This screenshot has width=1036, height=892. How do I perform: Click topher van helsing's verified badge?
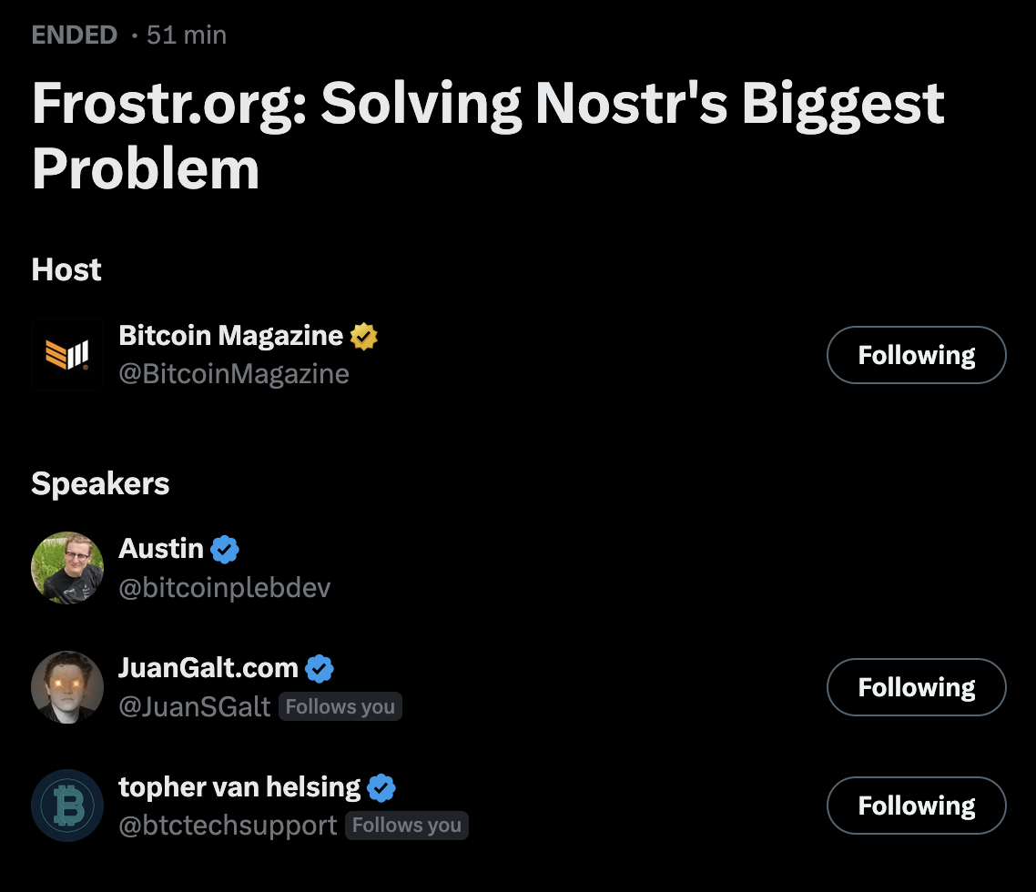[x=381, y=787]
